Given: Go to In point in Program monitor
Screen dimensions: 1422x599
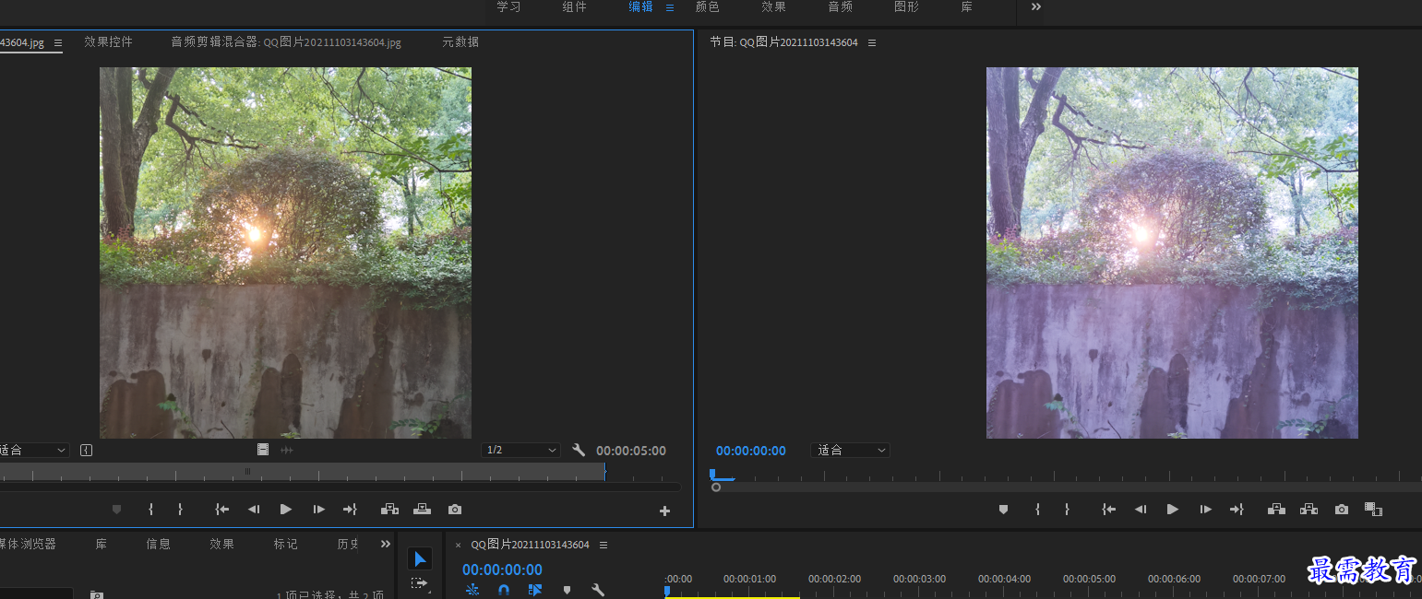Looking at the screenshot, I should tap(1108, 509).
